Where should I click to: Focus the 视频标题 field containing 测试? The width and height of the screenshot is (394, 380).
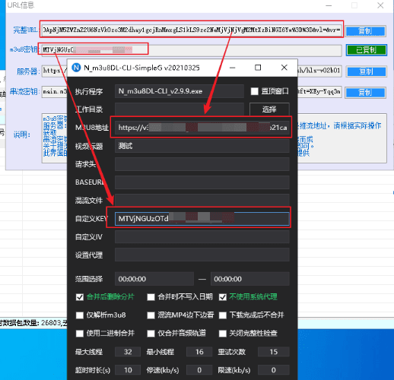point(202,146)
